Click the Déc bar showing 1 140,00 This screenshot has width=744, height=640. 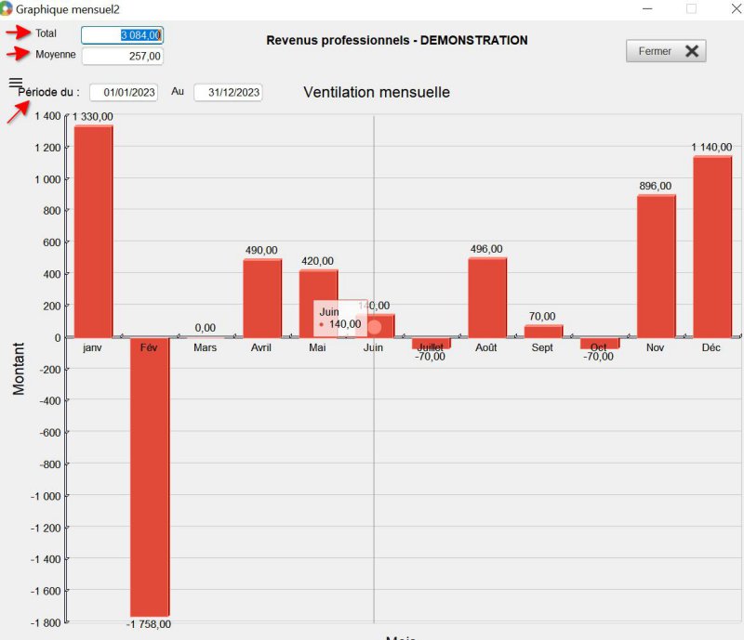[712, 246]
